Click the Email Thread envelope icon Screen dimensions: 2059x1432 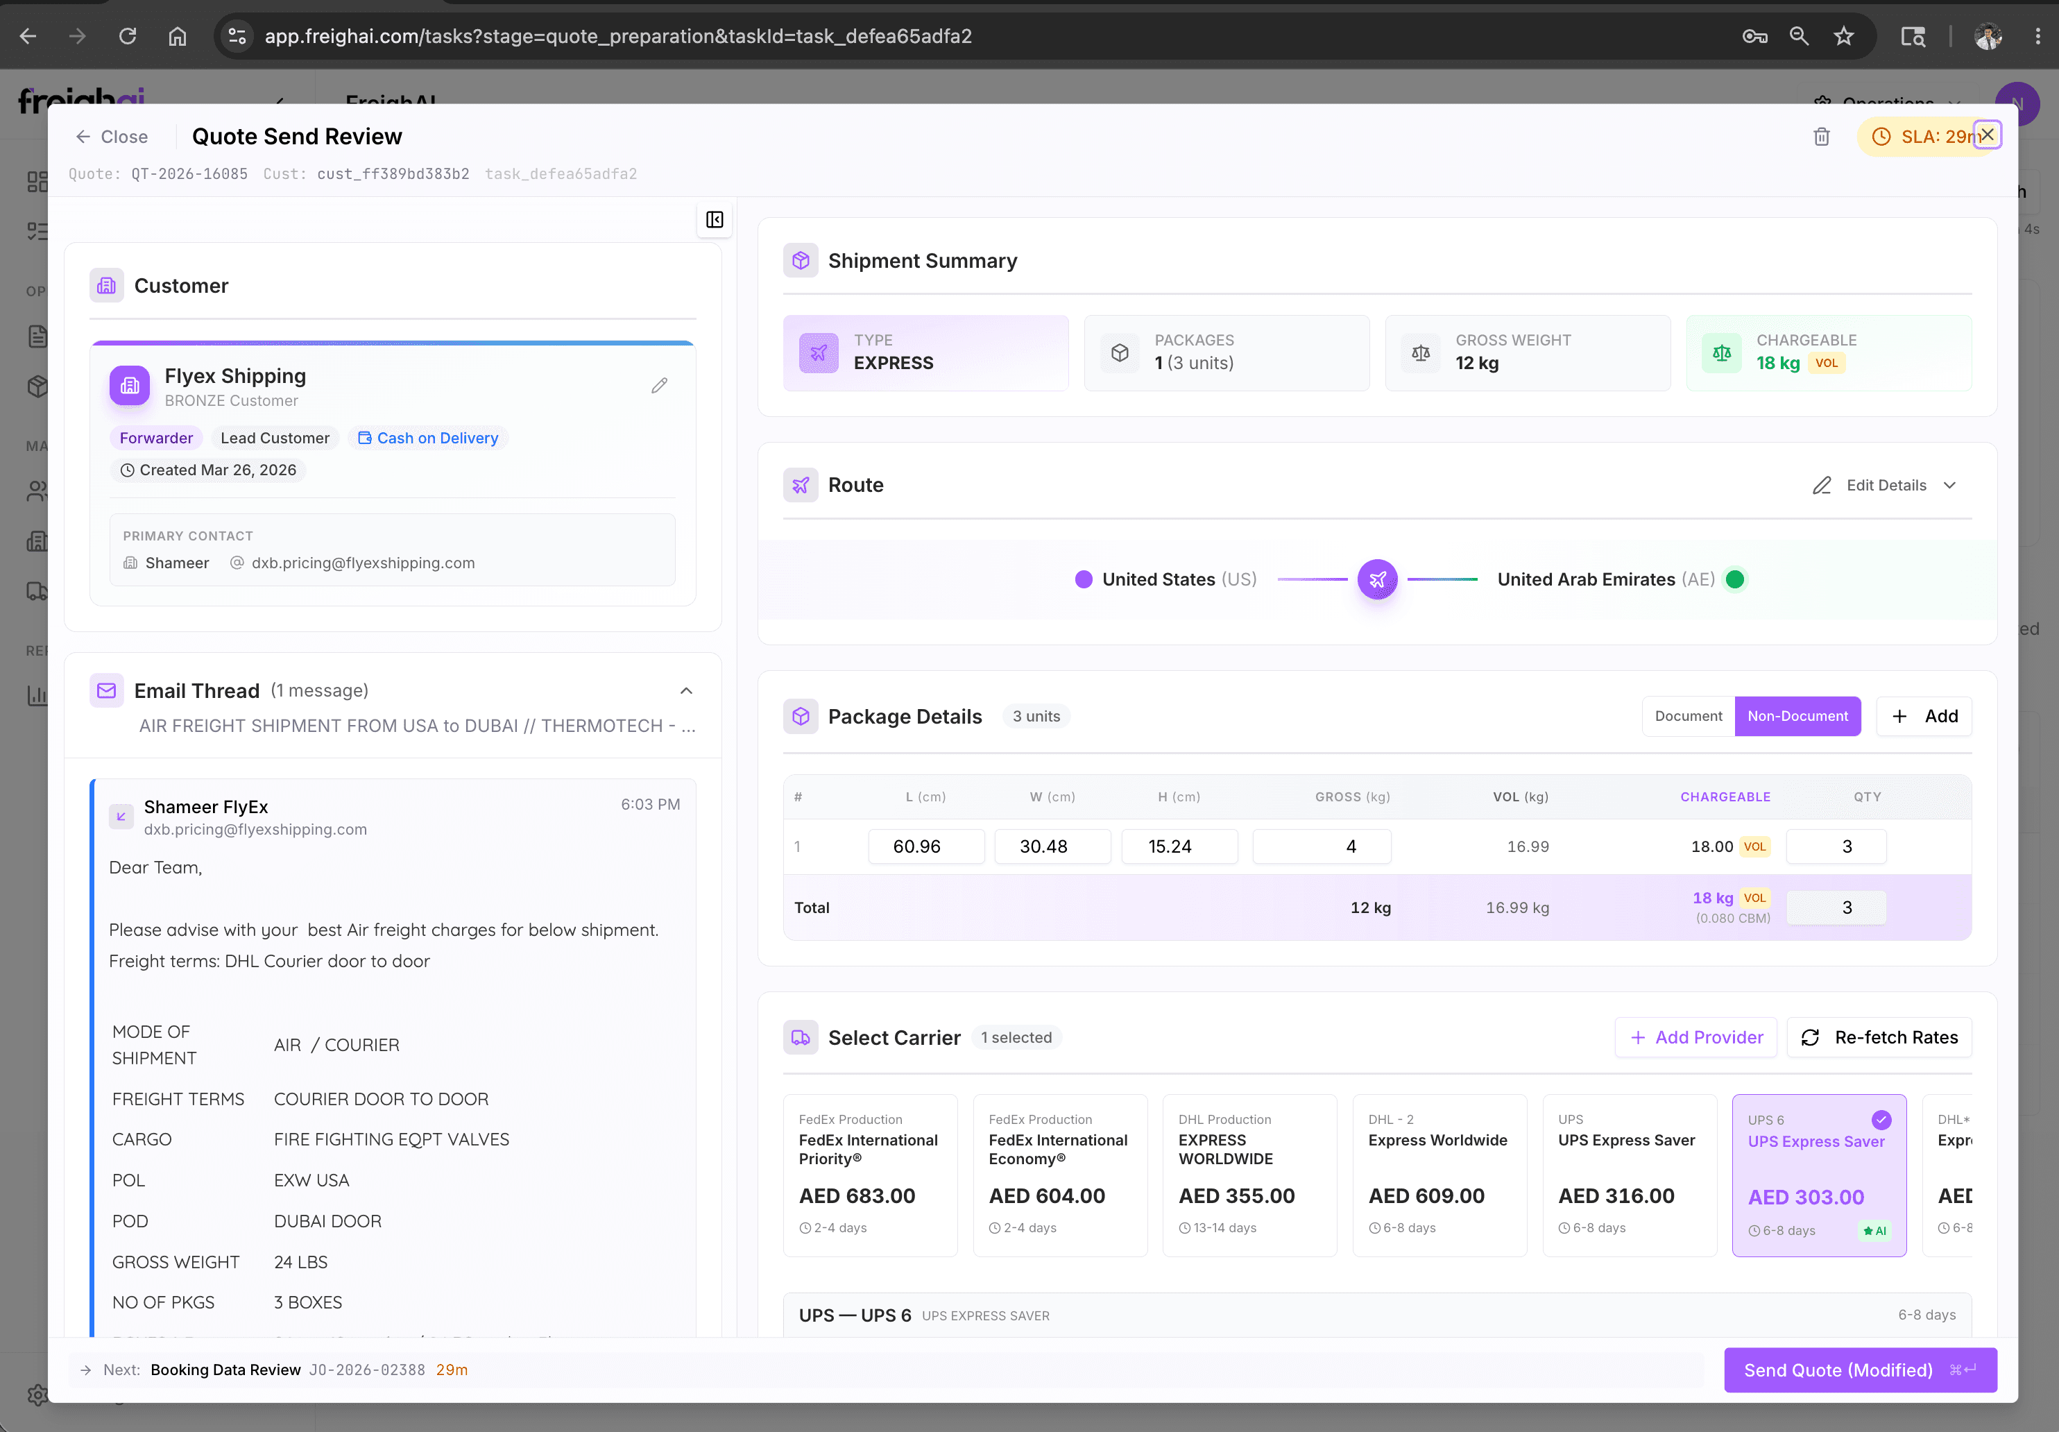click(107, 690)
